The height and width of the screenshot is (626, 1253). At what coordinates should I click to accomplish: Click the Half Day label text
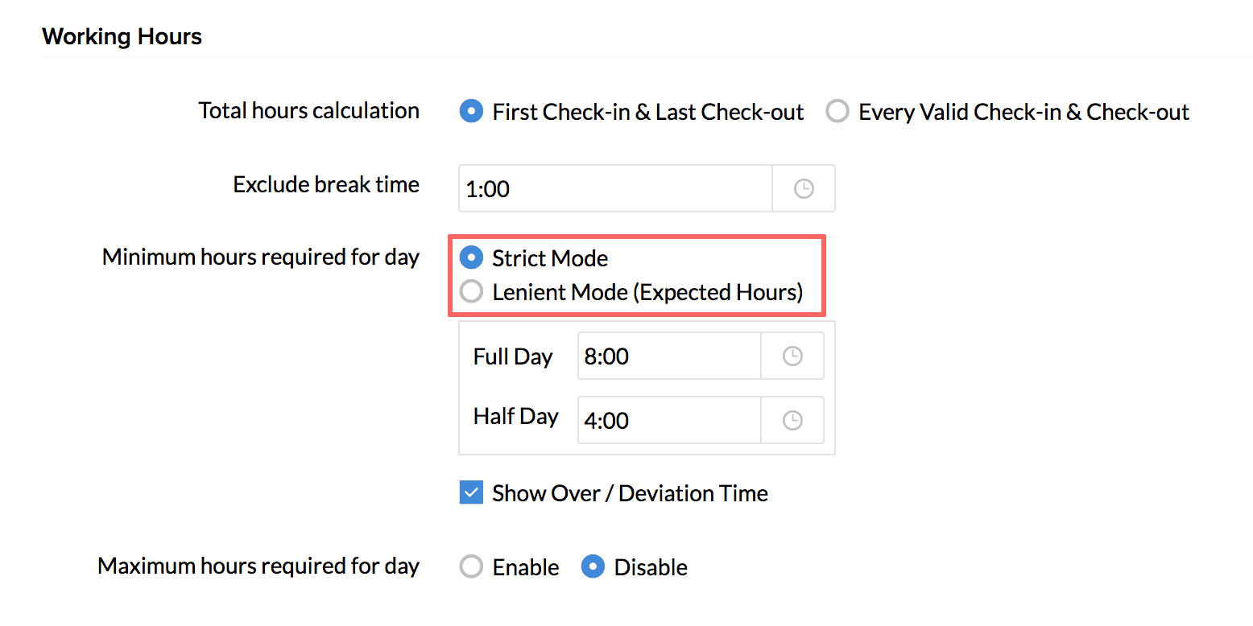coord(515,417)
